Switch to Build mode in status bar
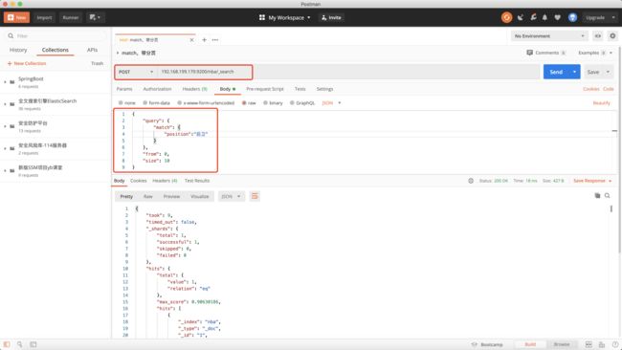This screenshot has width=622, height=350. (x=530, y=344)
